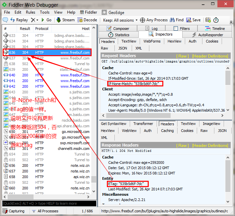Screen dimensions: 235x216
Task: Open the Remove dropdown arrow next to X
Action: (37, 20)
